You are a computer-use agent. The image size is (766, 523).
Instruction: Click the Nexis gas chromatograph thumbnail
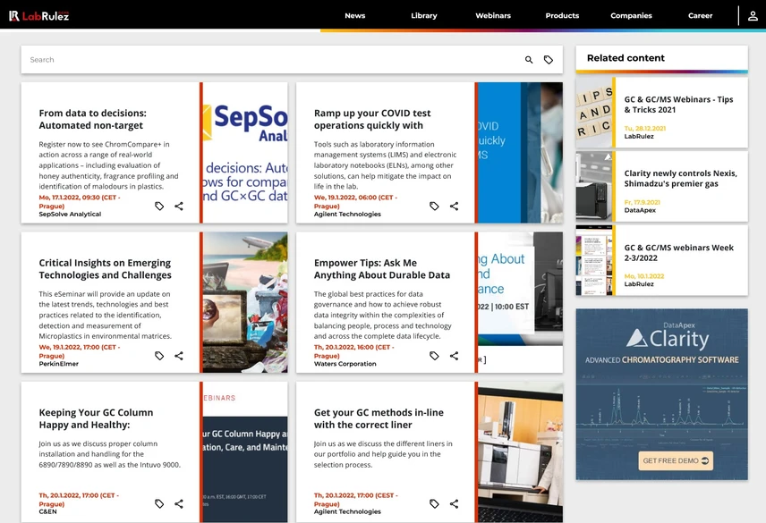(x=594, y=186)
